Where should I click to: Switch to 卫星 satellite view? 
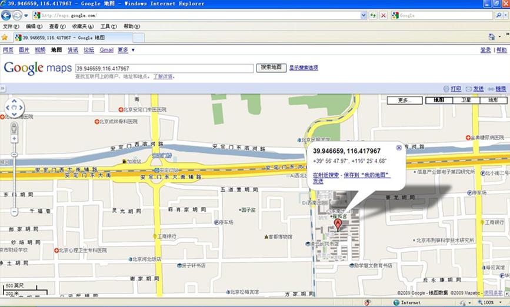tap(465, 101)
